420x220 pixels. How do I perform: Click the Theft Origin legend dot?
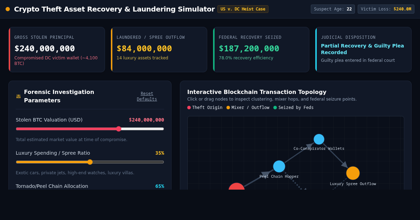(x=189, y=108)
